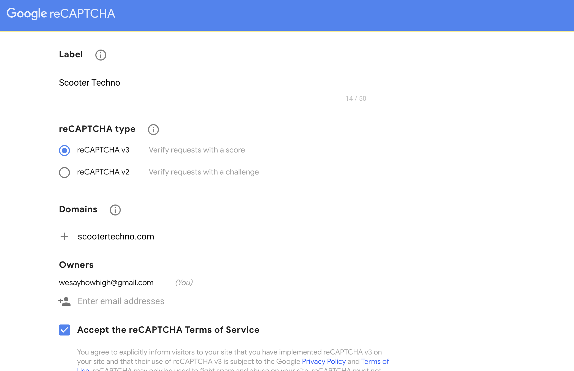Click the blue Terms of Service checkmark icon
The image size is (574, 371).
(x=64, y=330)
